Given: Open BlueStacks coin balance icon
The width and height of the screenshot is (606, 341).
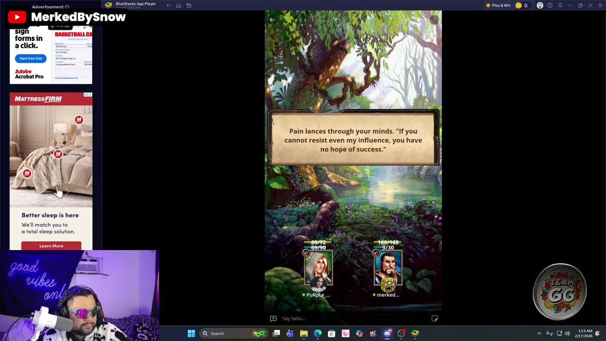Looking at the screenshot, I should click(518, 5).
